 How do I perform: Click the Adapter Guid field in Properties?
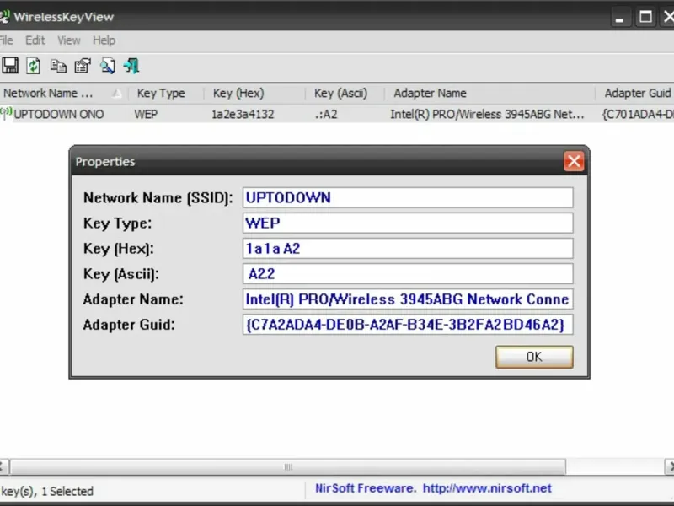(x=408, y=325)
